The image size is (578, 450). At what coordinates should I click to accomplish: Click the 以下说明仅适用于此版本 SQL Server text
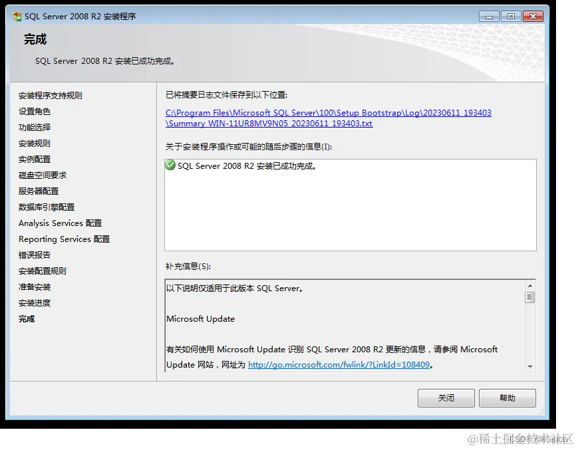pos(235,288)
